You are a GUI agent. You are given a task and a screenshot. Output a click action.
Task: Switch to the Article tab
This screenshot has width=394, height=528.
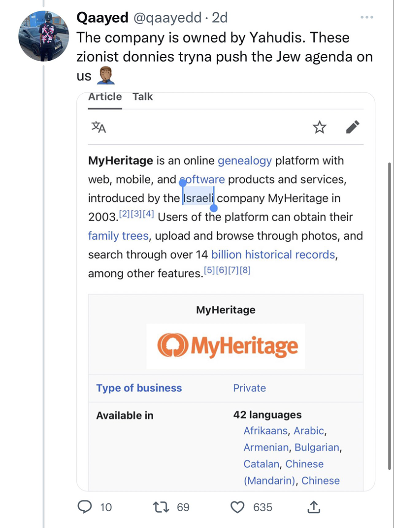tap(105, 97)
